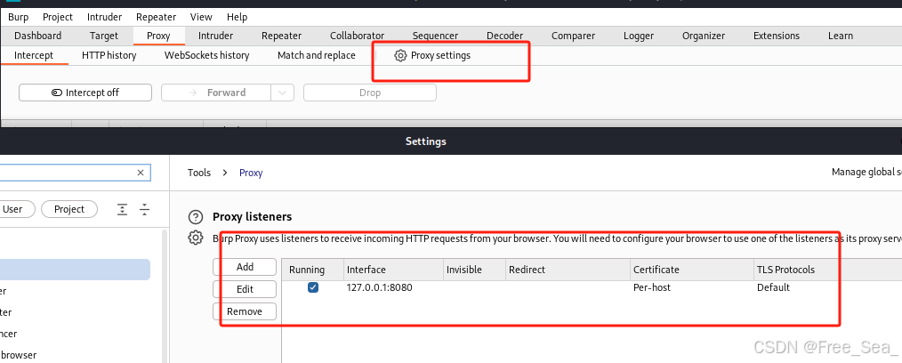Viewport: 902px width, 363px height.
Task: Expand all settings categories icon
Action: point(122,209)
